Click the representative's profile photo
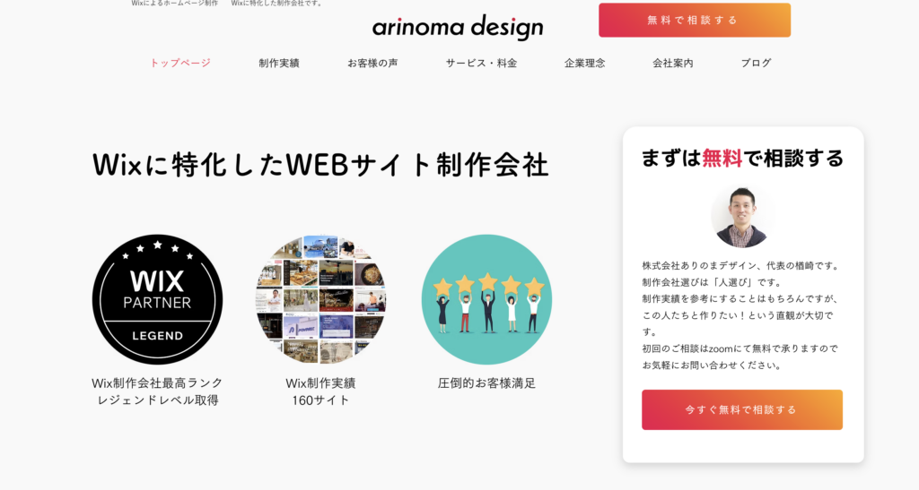 (x=740, y=217)
